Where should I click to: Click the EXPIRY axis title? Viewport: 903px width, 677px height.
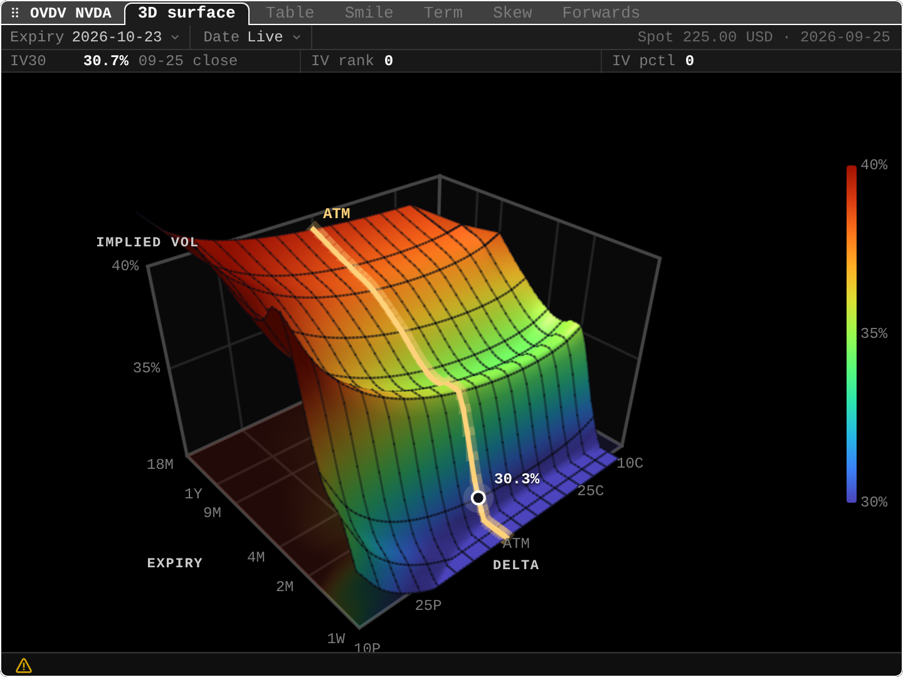pyautogui.click(x=175, y=563)
